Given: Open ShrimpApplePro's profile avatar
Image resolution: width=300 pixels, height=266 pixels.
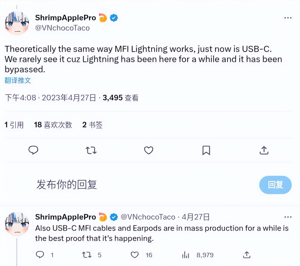Looking at the screenshot, I should pos(17,22).
